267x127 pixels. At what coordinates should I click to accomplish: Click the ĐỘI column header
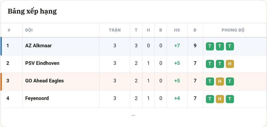(x=29, y=30)
